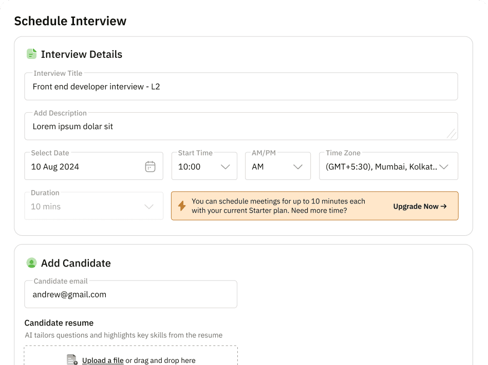Open the calendar icon in Select Date
488x365 pixels.
click(x=150, y=167)
